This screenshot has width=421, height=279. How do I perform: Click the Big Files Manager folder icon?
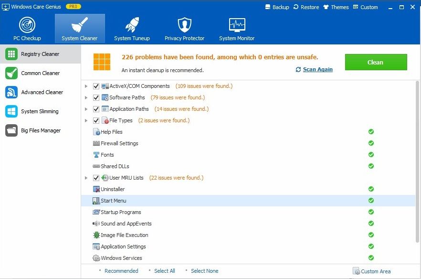point(11,130)
